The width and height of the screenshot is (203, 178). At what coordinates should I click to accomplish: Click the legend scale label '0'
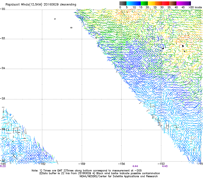[120, 7]
